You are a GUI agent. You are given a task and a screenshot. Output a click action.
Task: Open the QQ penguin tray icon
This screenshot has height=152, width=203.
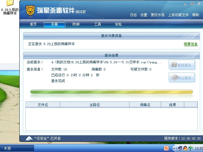(185, 148)
